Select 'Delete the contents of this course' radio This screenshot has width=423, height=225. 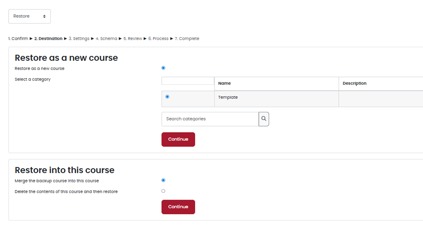(x=163, y=191)
